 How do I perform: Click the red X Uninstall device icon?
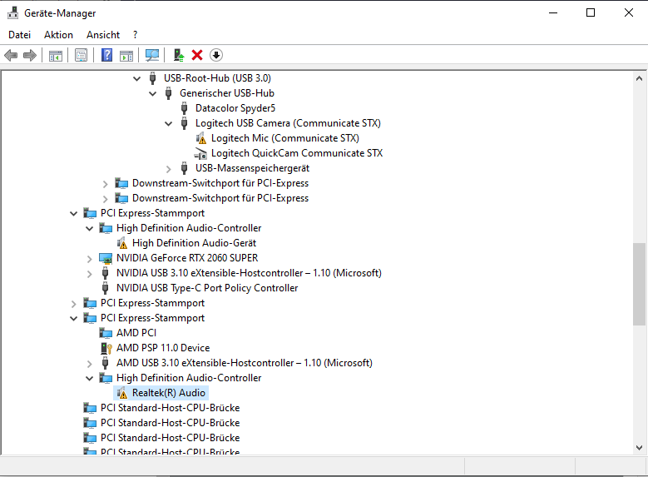coord(197,55)
